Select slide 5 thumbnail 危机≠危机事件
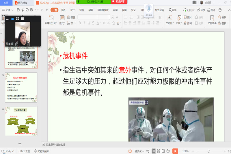 point(21,87)
